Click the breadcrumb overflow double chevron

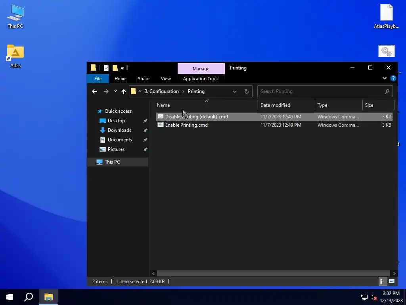[140, 91]
